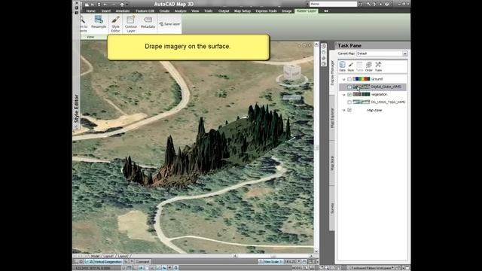Collapse the Ground layer expander arrow

click(x=343, y=79)
